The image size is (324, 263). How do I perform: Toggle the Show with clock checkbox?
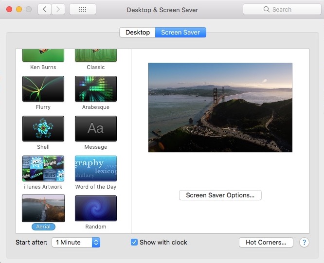[x=134, y=242]
